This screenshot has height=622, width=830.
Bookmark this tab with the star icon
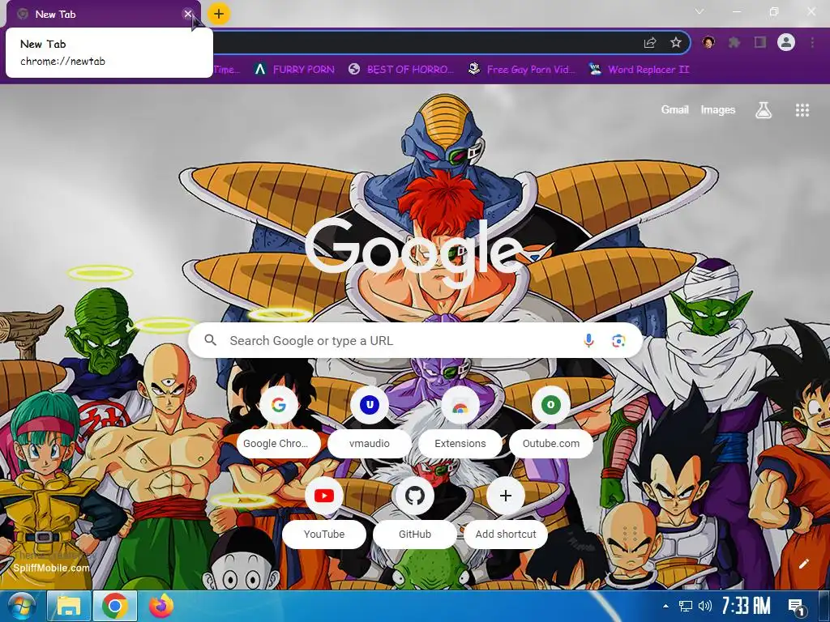[675, 42]
